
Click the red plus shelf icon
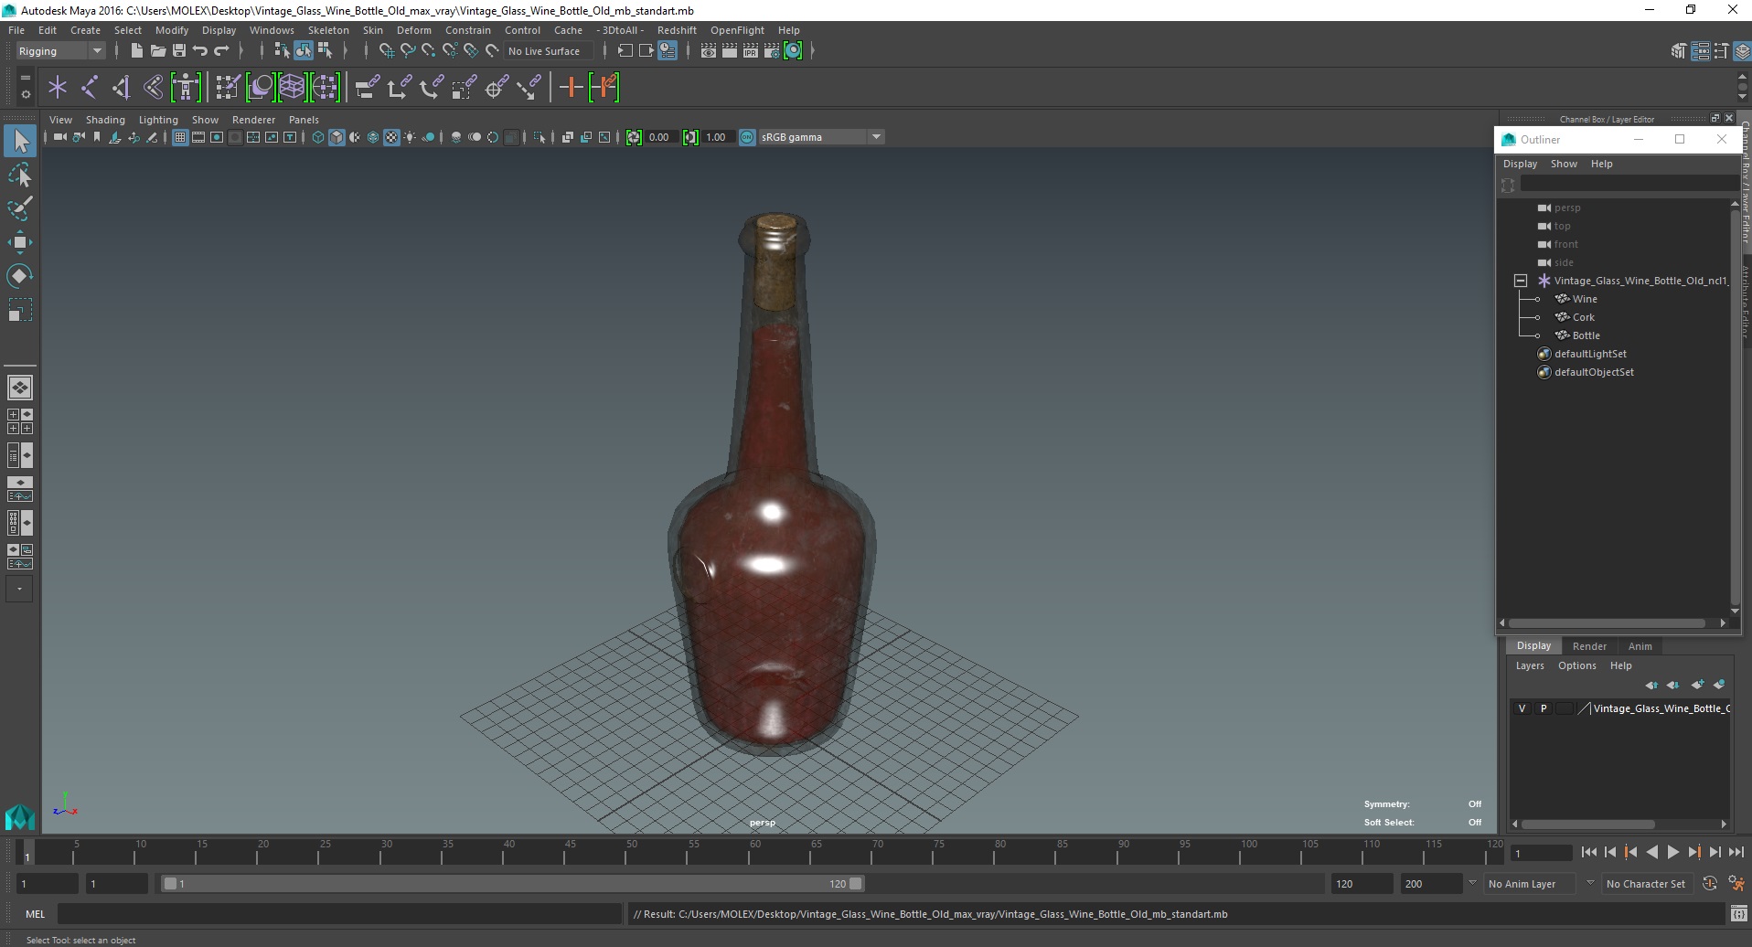(572, 88)
